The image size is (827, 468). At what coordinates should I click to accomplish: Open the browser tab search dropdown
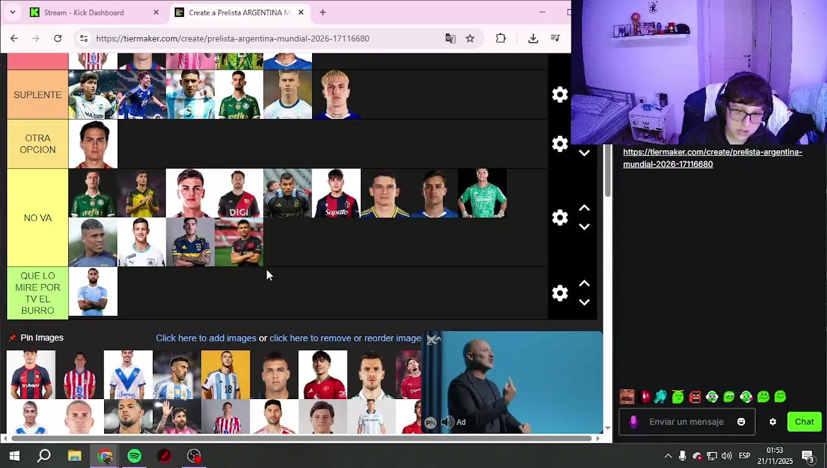pos(12,12)
